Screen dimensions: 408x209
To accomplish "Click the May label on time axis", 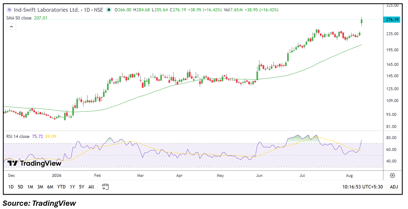I will (220, 175).
